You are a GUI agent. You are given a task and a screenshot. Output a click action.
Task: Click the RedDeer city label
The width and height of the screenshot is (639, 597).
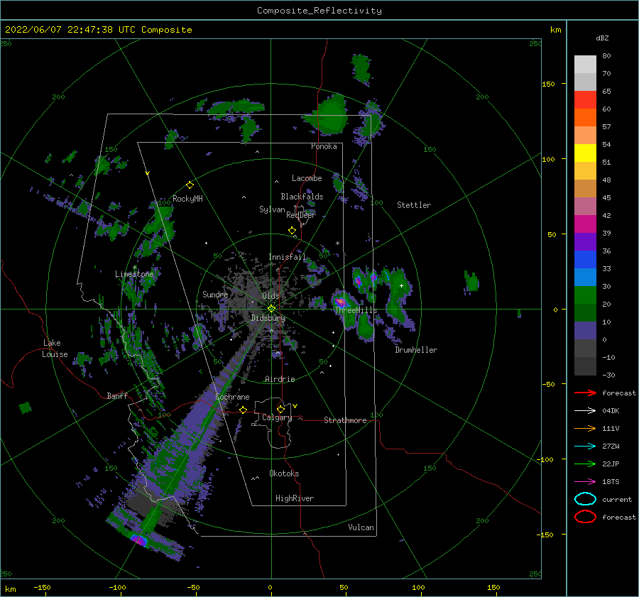click(301, 215)
